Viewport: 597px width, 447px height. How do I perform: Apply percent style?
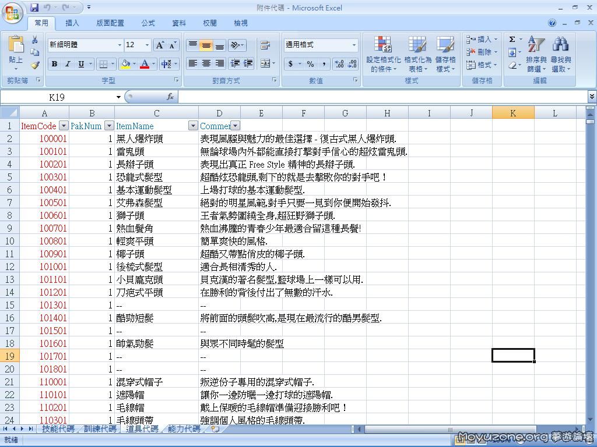(x=310, y=64)
